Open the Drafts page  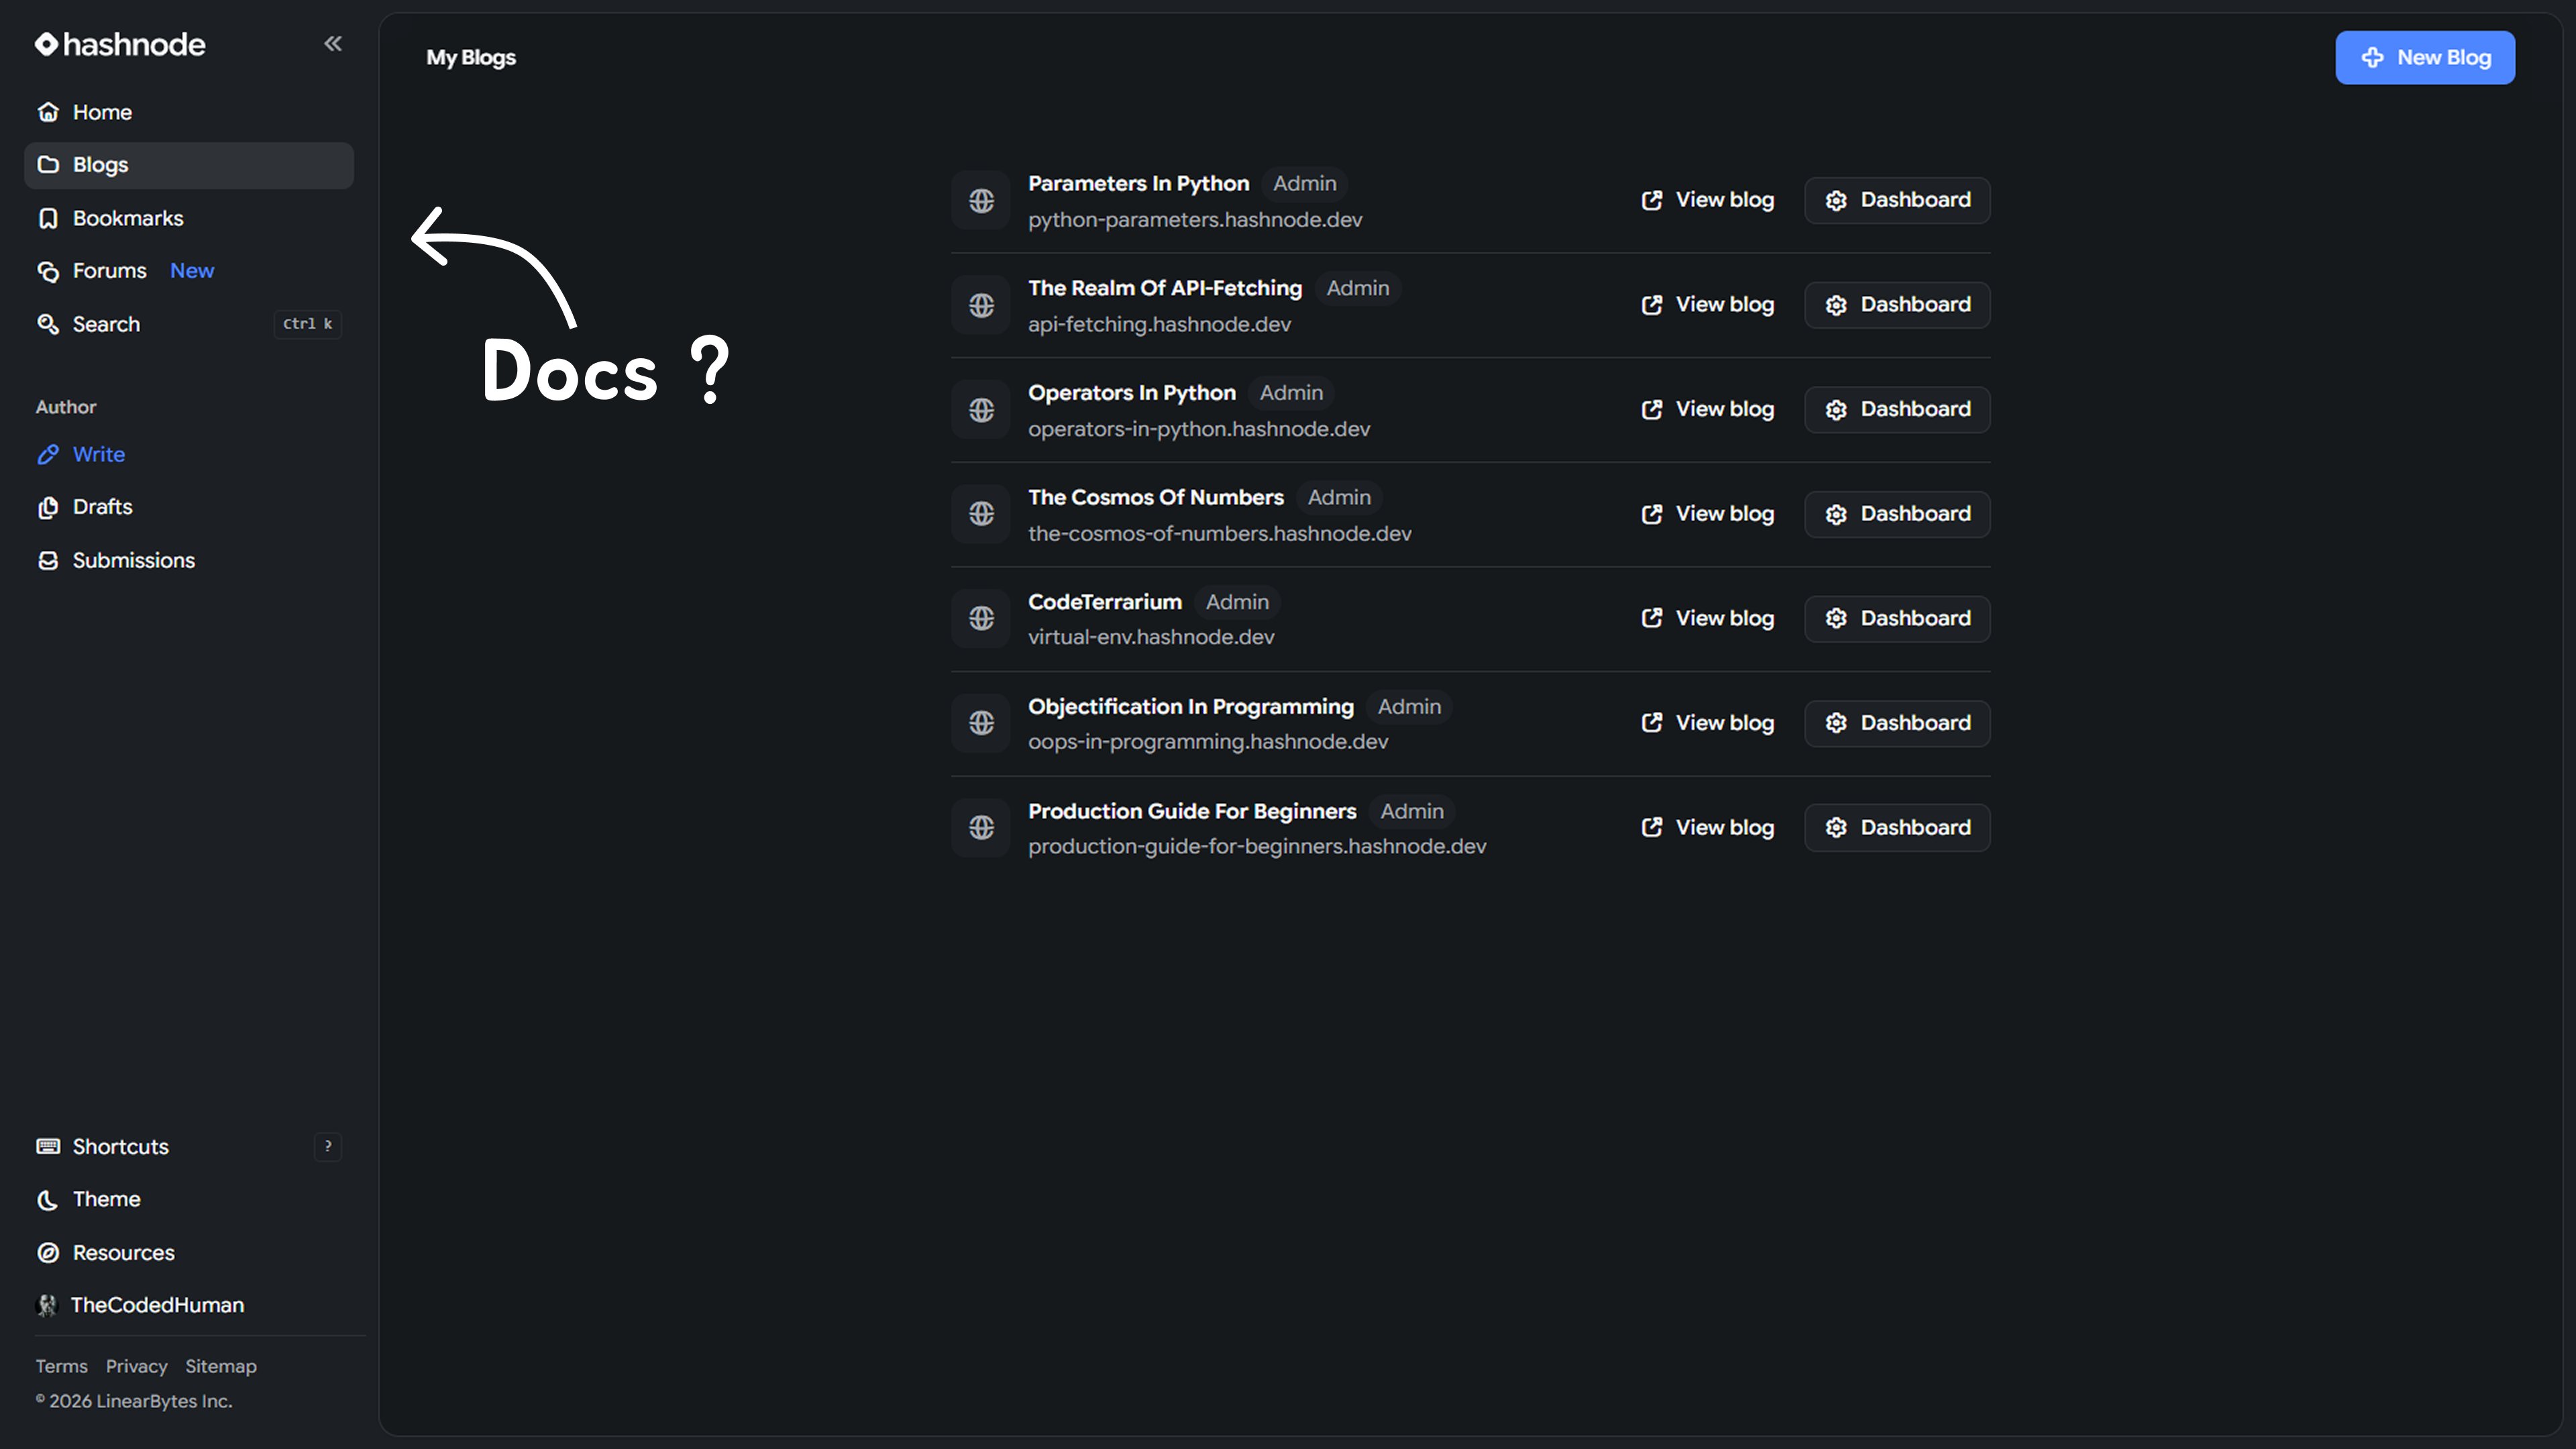click(x=102, y=507)
